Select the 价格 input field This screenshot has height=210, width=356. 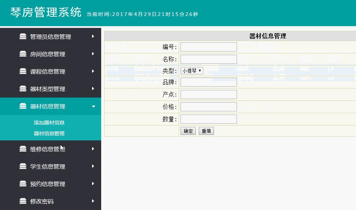tap(209, 107)
